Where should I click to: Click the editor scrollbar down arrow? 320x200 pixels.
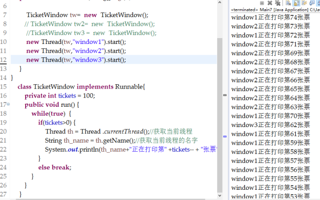(220, 196)
